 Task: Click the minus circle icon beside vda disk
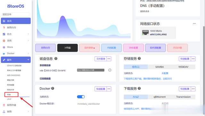(110, 70)
